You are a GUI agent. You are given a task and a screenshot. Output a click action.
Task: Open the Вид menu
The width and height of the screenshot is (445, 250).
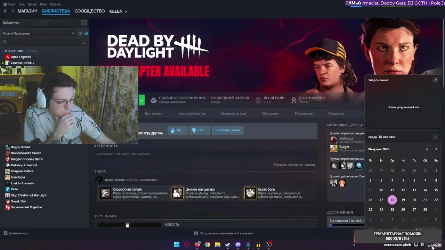point(22,4)
